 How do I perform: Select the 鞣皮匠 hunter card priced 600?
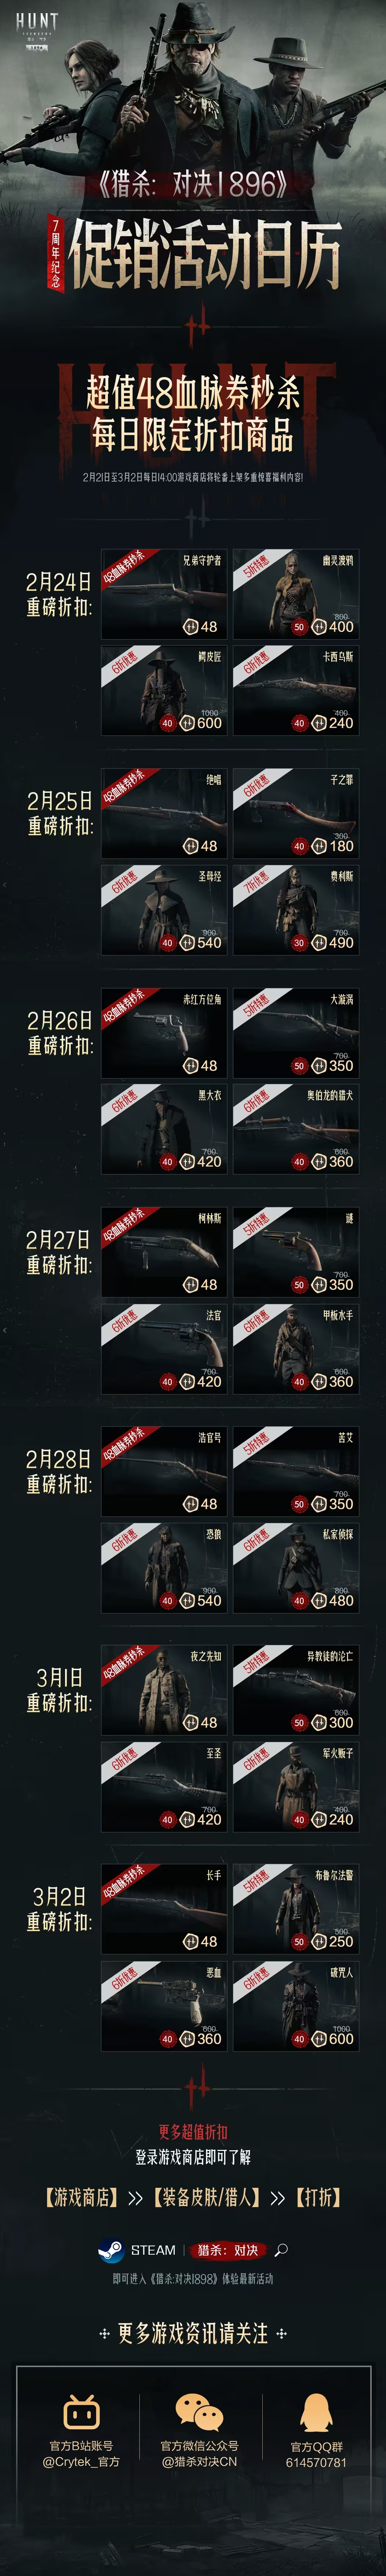(164, 690)
